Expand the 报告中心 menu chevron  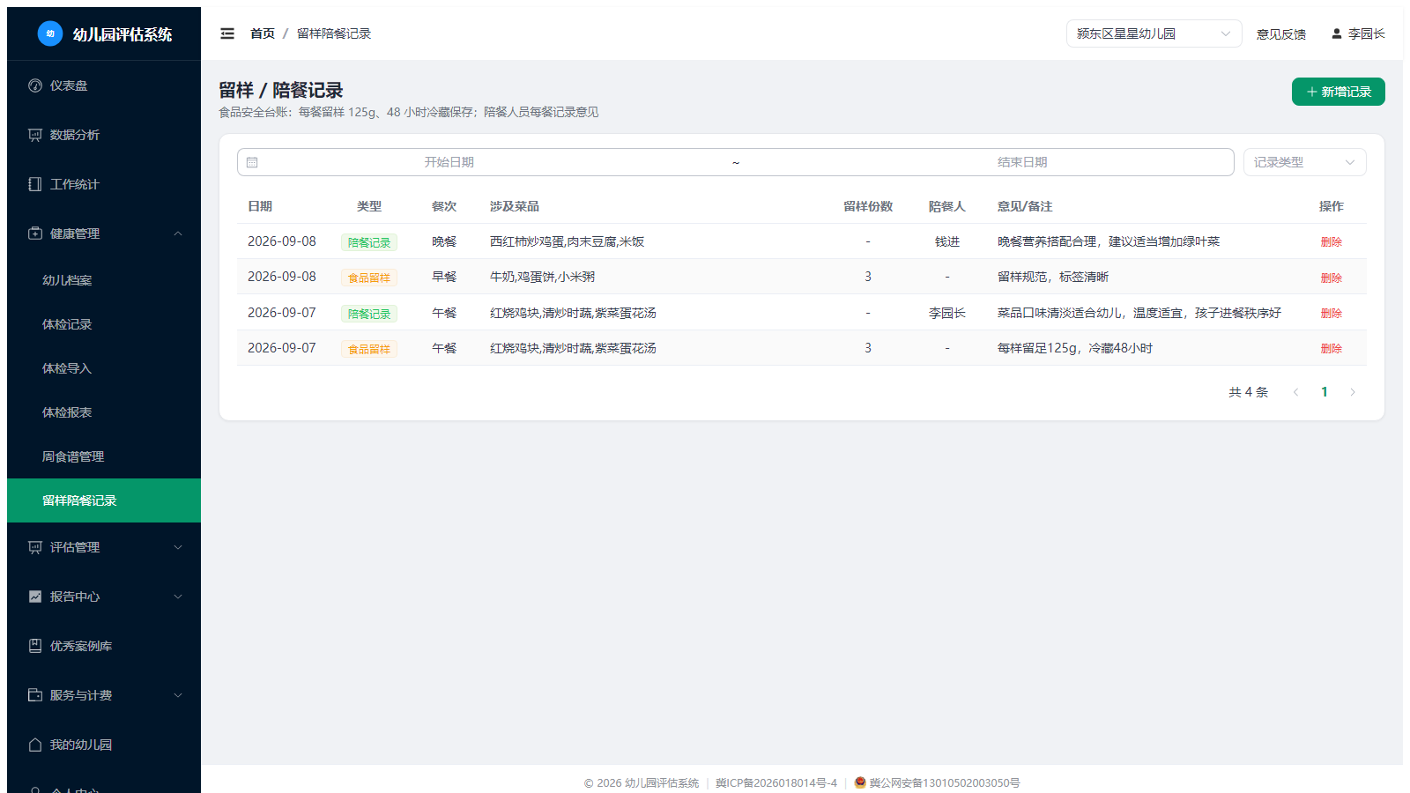point(178,597)
